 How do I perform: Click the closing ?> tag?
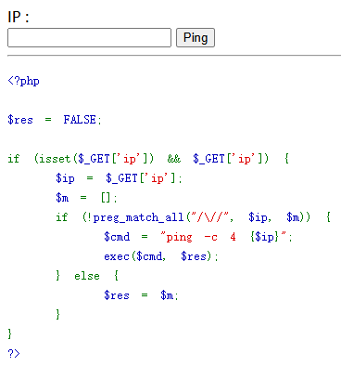point(14,353)
